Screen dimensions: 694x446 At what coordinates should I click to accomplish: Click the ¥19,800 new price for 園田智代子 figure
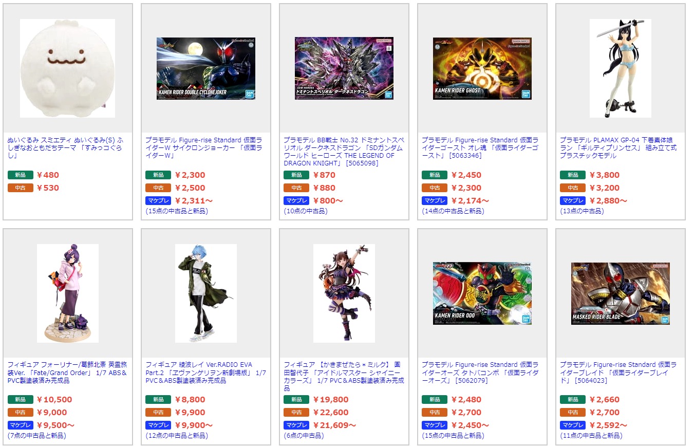(x=330, y=399)
